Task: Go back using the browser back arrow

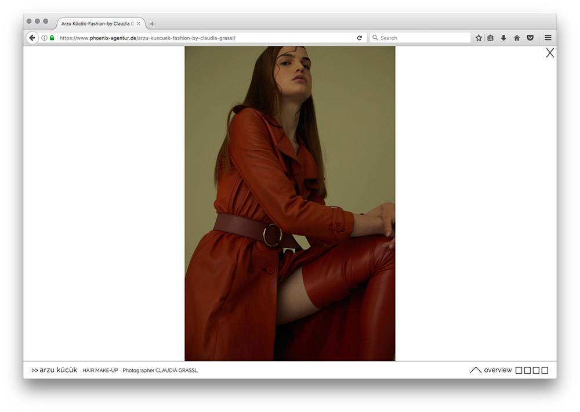Action: point(32,38)
